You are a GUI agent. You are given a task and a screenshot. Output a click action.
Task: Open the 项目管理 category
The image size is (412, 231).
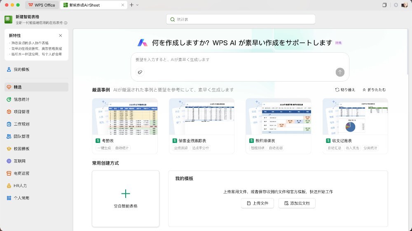click(36, 112)
